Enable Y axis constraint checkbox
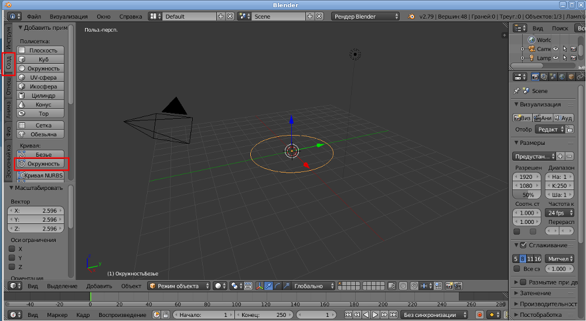The image size is (586, 321). (12, 258)
